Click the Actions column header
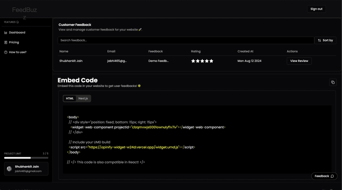 tap(292, 51)
